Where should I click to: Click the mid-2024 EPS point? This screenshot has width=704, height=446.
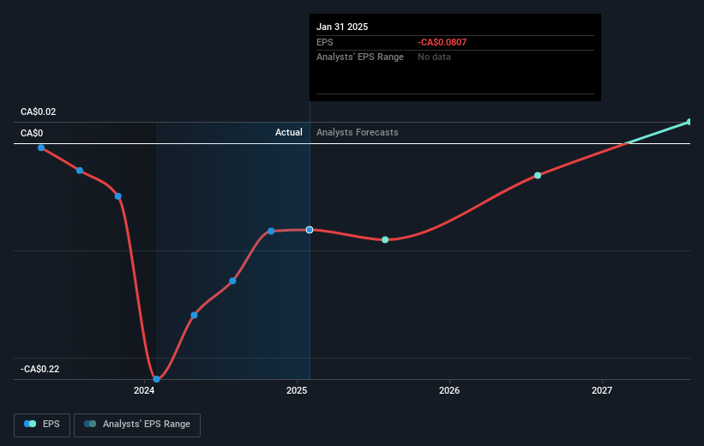[x=232, y=281]
